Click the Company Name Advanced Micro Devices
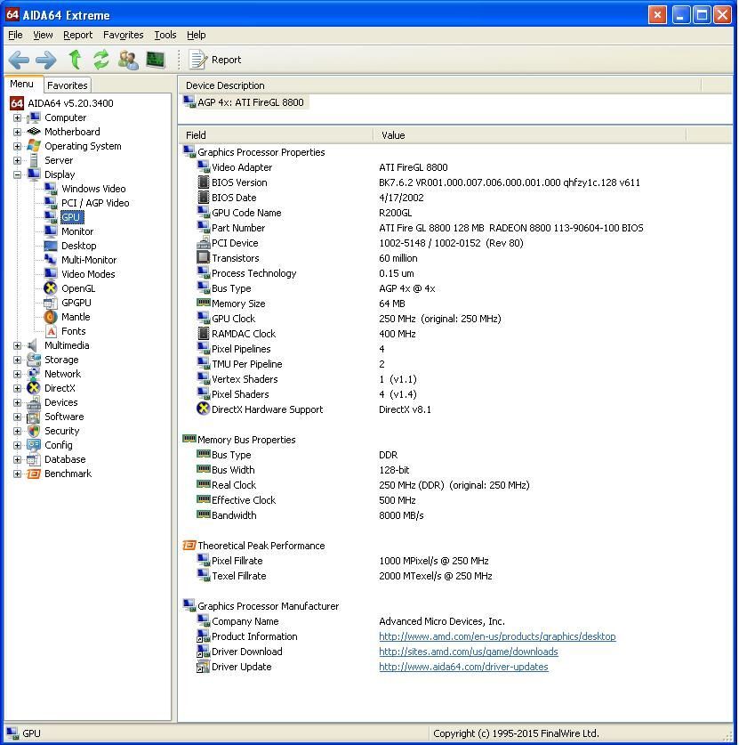 pyautogui.click(x=441, y=621)
